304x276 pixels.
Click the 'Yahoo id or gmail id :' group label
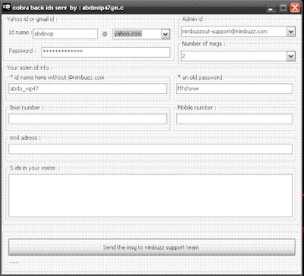click(32, 19)
